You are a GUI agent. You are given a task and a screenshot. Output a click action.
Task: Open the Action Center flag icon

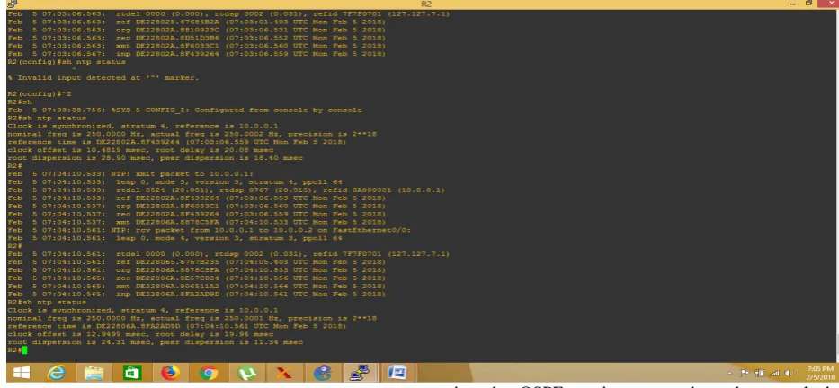[745, 373]
